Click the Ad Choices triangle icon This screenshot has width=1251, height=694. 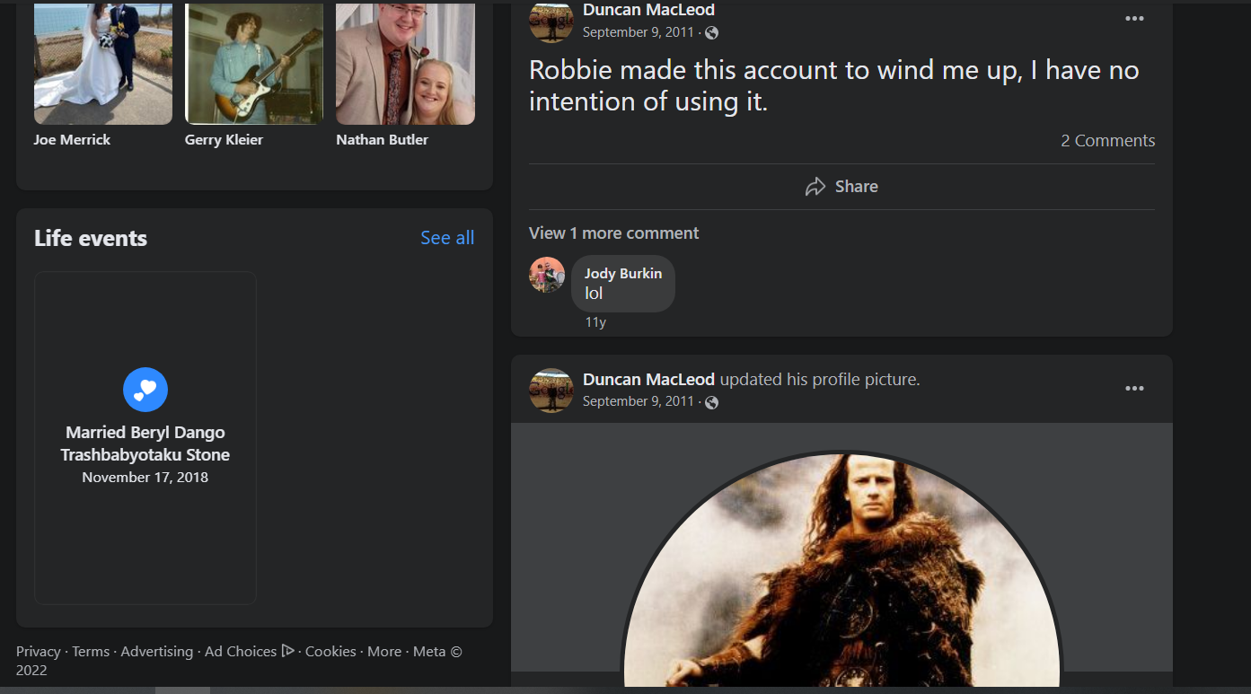[287, 651]
